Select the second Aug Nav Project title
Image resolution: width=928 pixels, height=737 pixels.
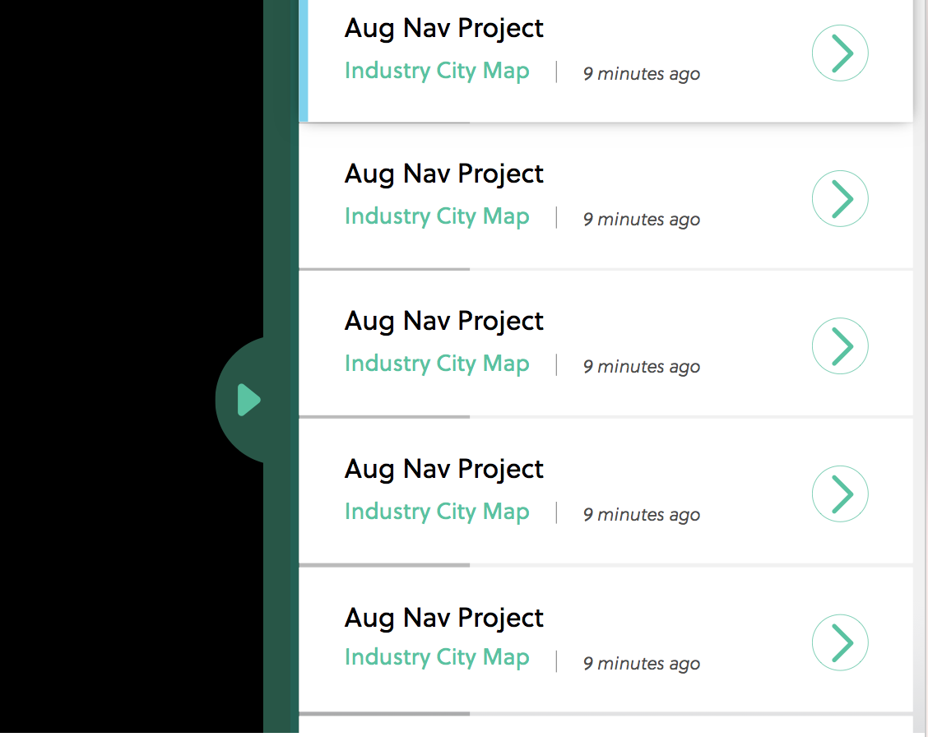pos(444,174)
